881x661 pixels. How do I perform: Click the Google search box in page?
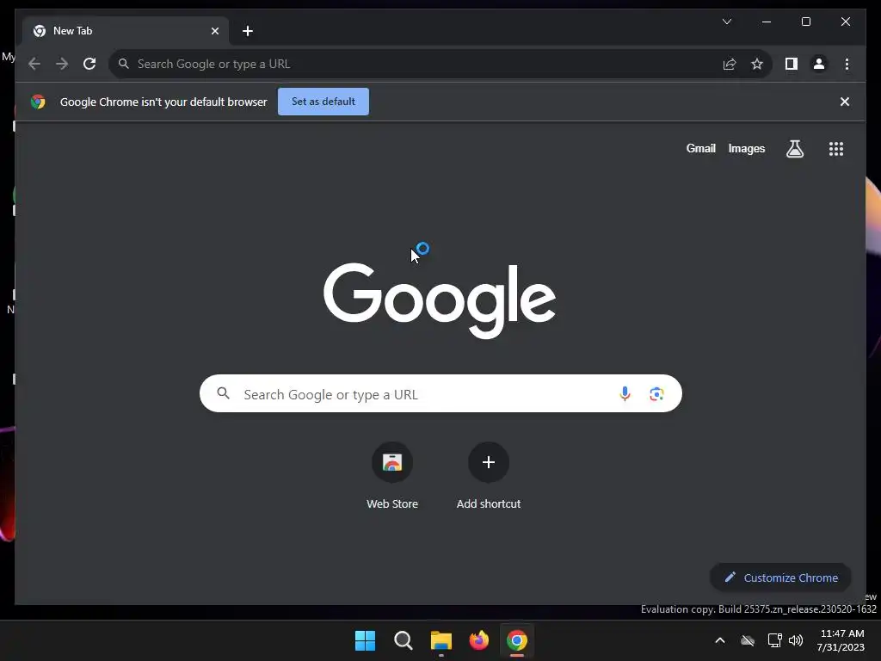(x=440, y=393)
